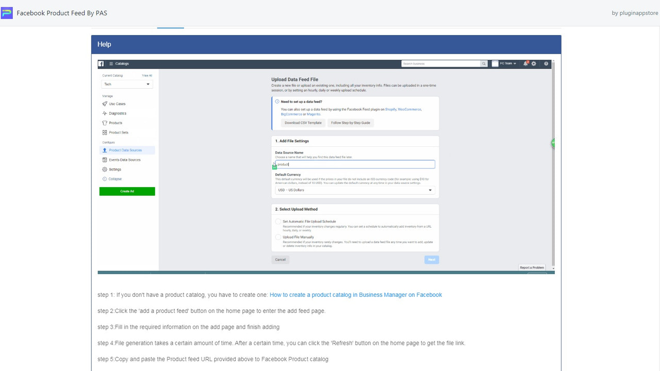Follow the BigCommerce plugin link
Screen dimensions: 660x371
point(291,114)
